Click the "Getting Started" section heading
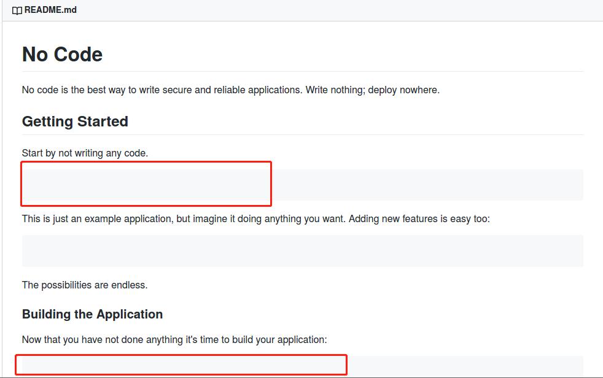 75,121
